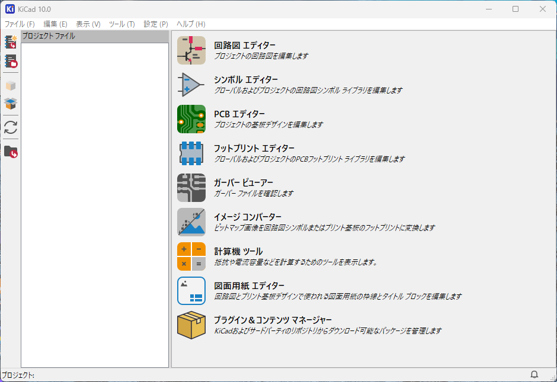Click the greyed Archive Project box icon
This screenshot has width=557, height=382.
(x=11, y=85)
